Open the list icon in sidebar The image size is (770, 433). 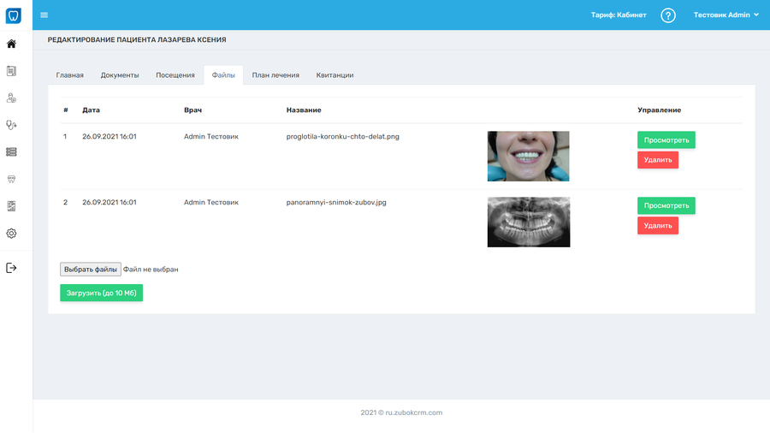point(11,151)
